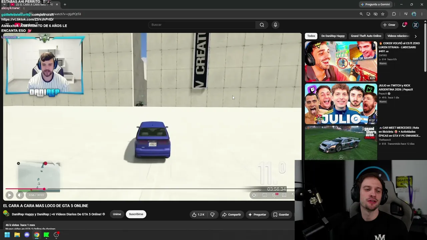Click the Chrome zoom magnifier icon
Screen dimensions: 427x240
(361, 14)
